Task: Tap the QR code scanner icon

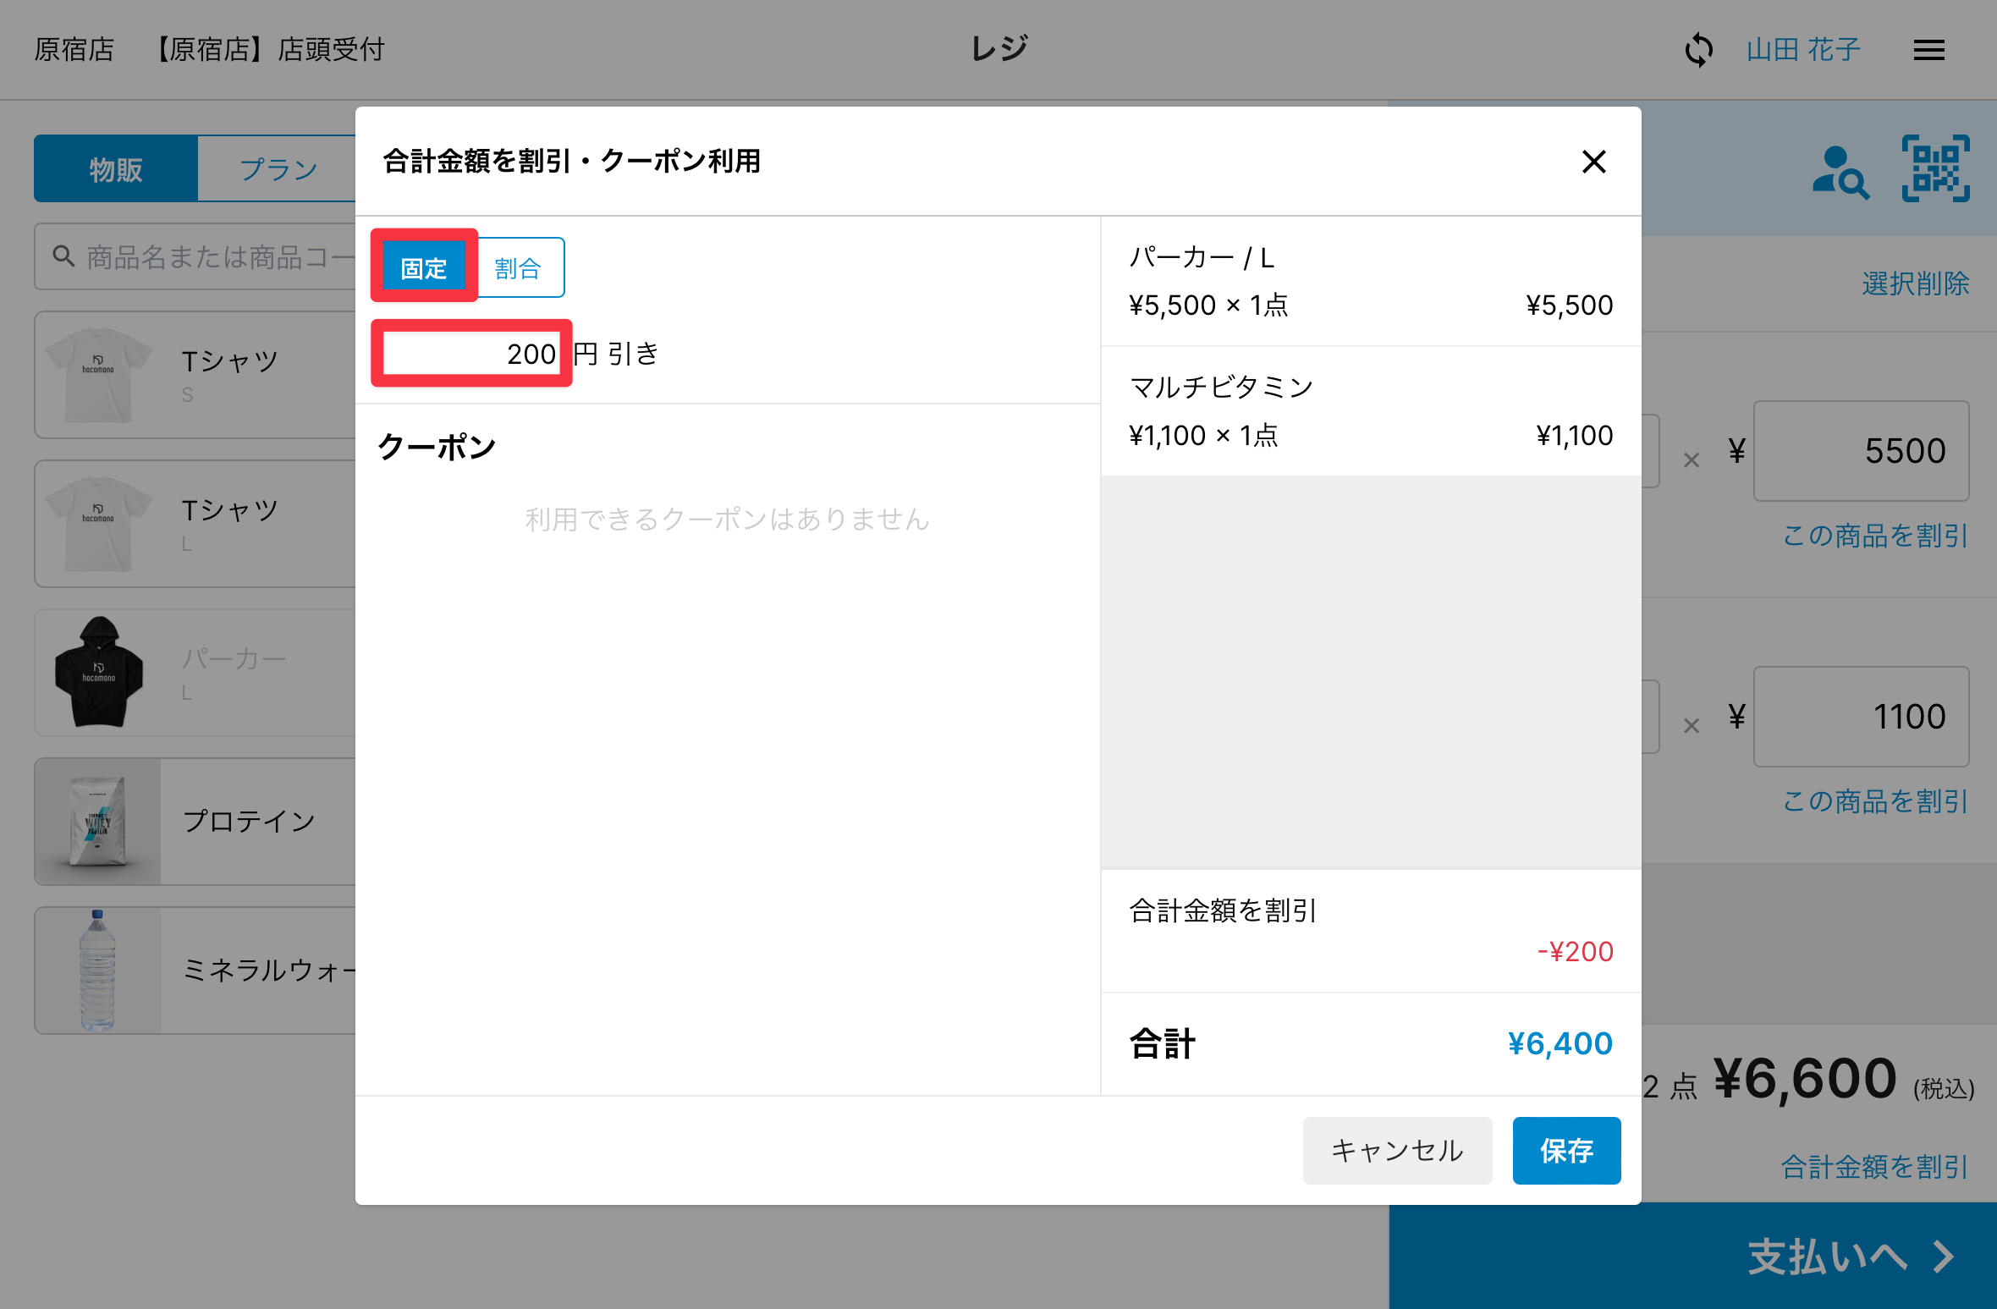Action: pyautogui.click(x=1935, y=169)
